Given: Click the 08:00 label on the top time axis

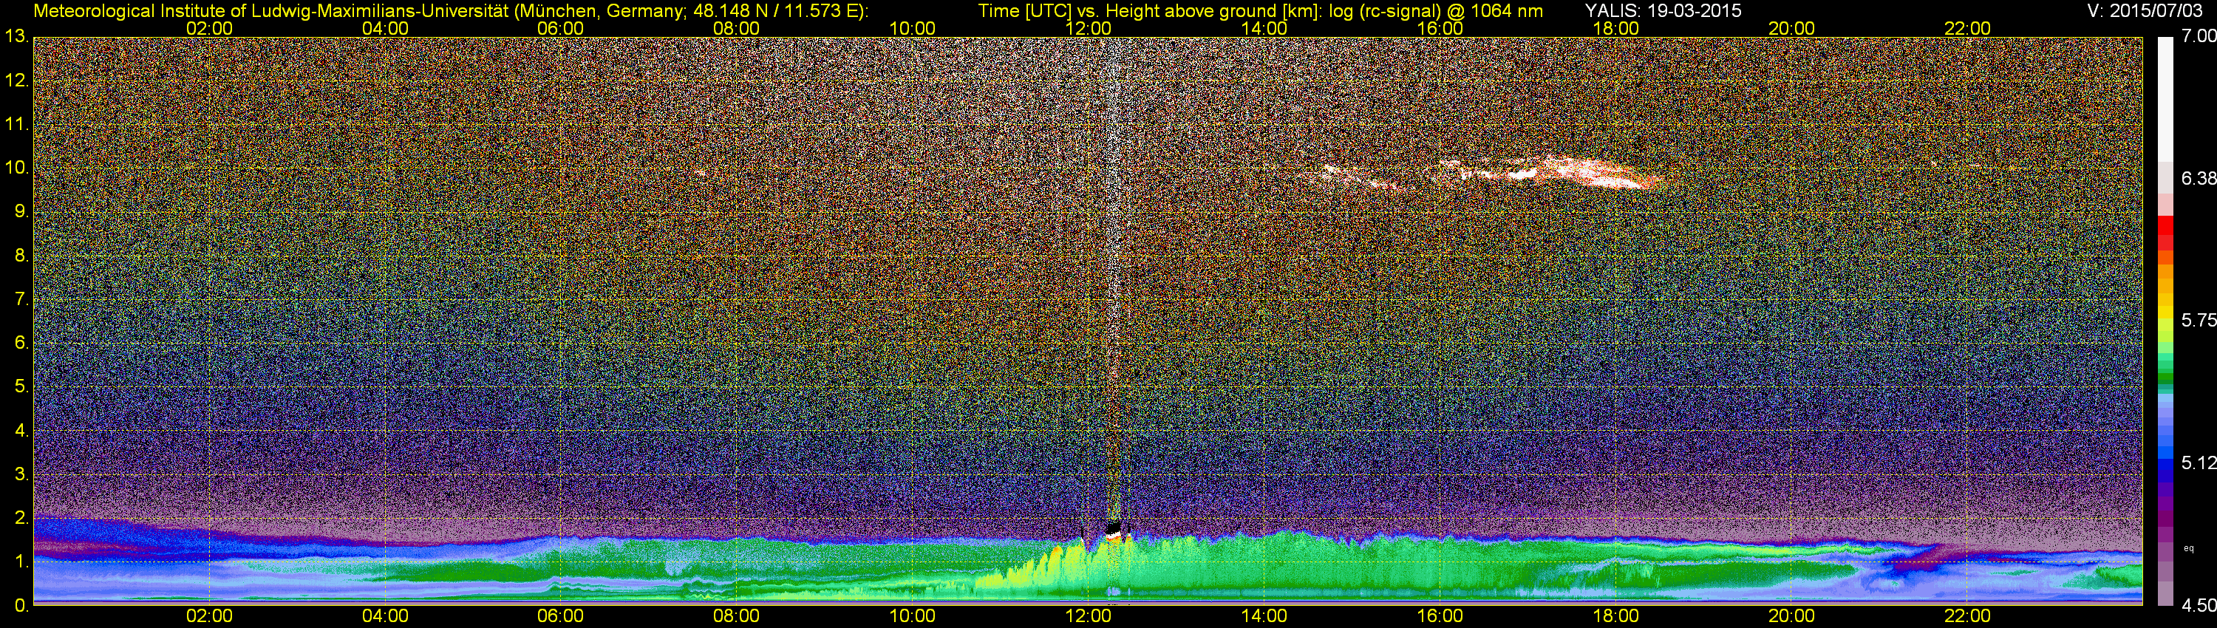Looking at the screenshot, I should (x=737, y=28).
